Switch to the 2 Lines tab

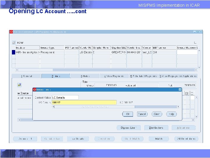click(56, 76)
